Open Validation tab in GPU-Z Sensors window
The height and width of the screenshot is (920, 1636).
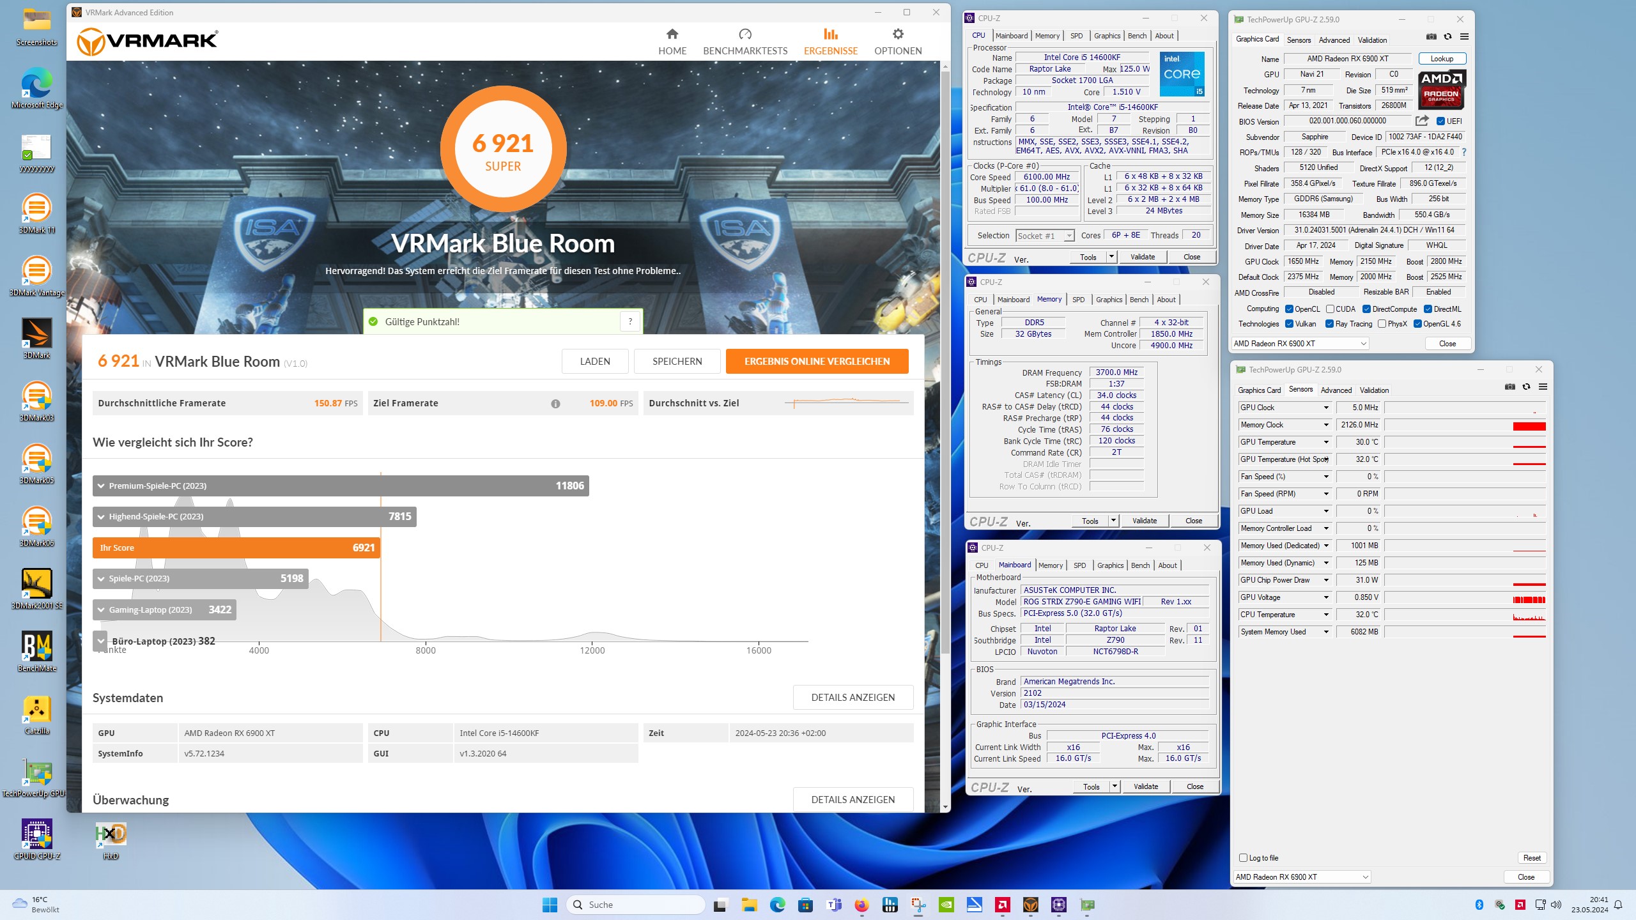(x=1374, y=390)
